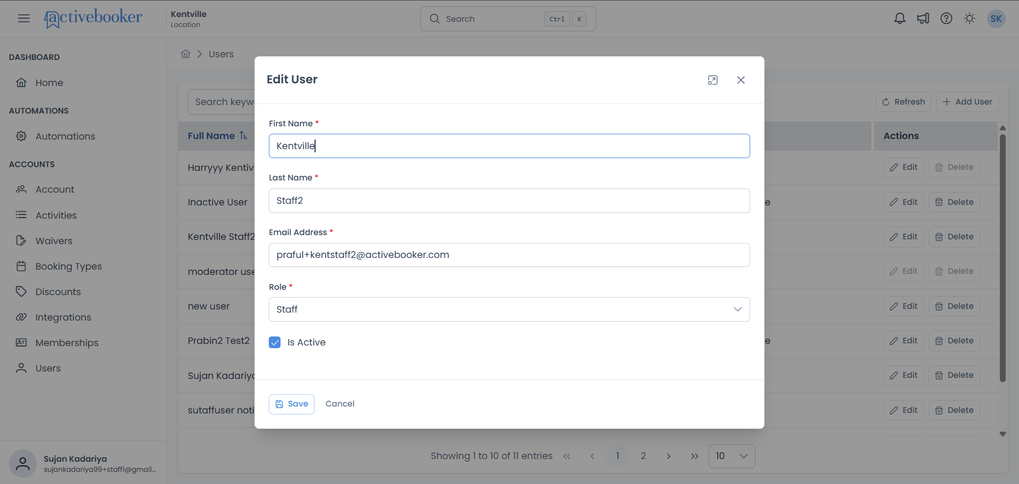Screen dimensions: 1019x484
Task: Click the Email Address input field
Action: 509,255
